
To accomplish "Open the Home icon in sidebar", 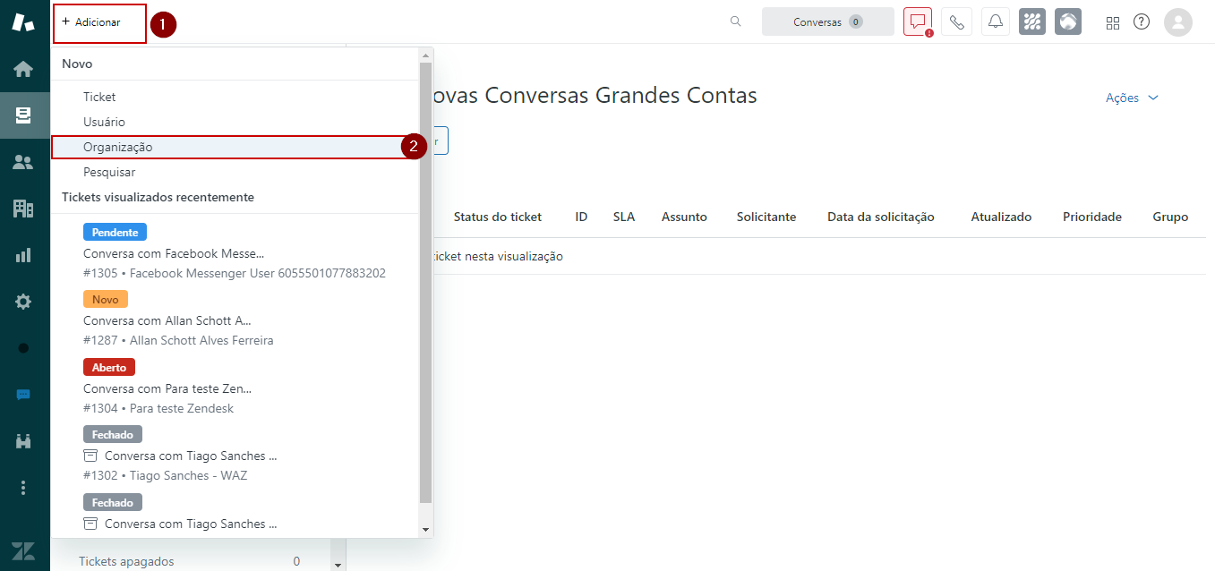I will [23, 69].
